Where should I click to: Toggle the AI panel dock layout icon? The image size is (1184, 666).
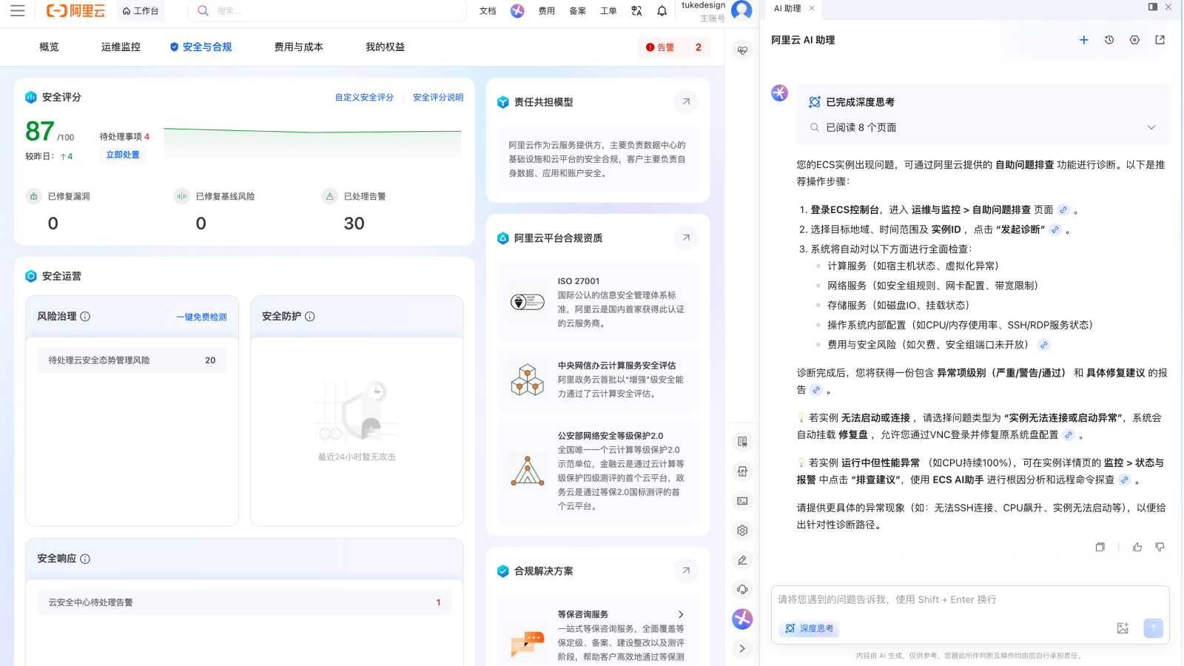click(x=1153, y=7)
